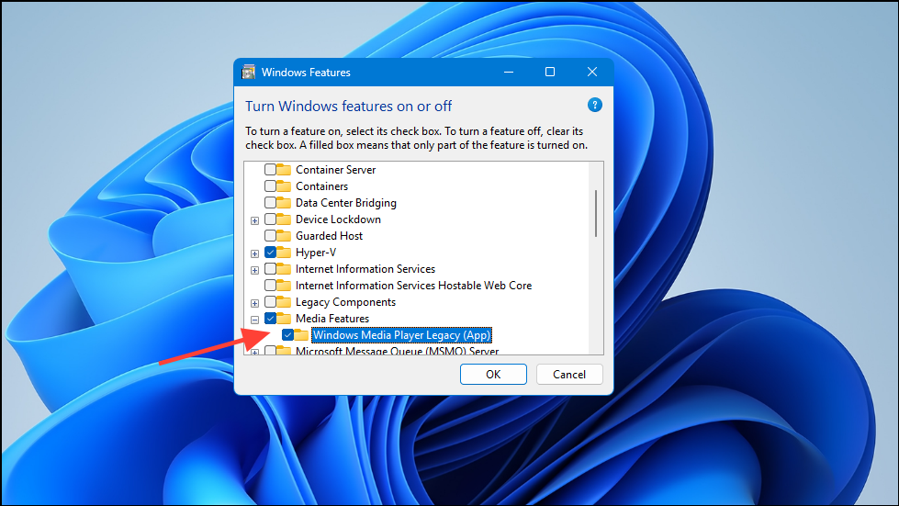Click the Data Center Bridging folder icon

click(x=283, y=203)
